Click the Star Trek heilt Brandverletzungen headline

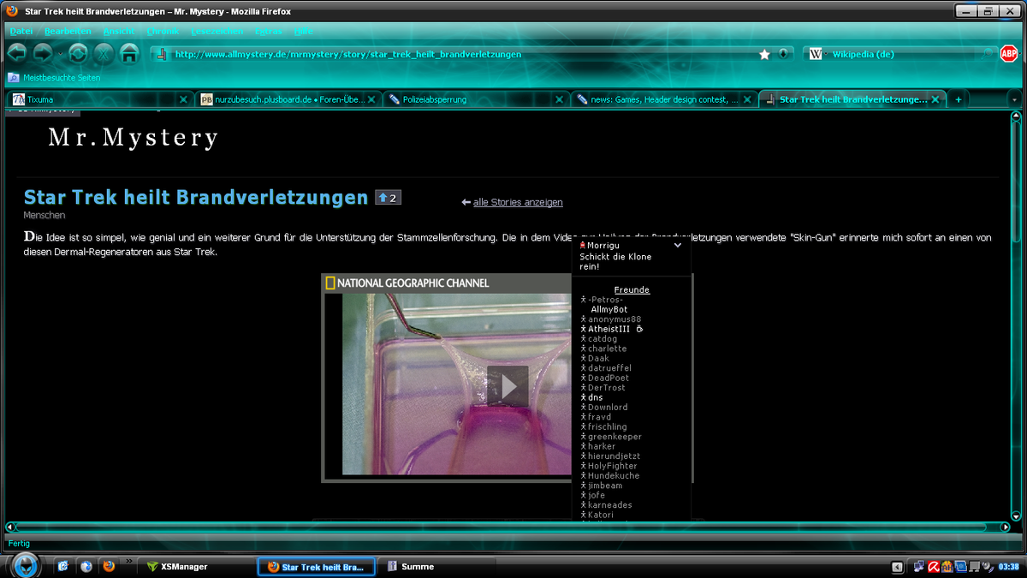point(196,198)
